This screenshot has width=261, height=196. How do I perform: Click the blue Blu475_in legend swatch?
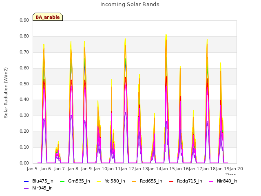[27, 181]
